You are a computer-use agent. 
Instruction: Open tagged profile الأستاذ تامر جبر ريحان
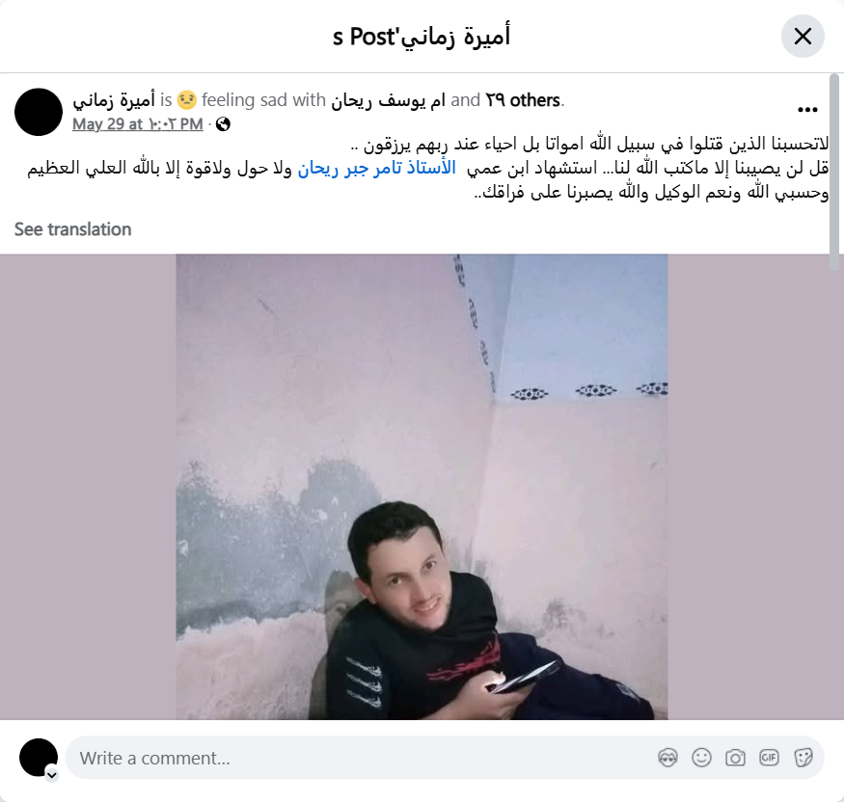click(x=377, y=168)
